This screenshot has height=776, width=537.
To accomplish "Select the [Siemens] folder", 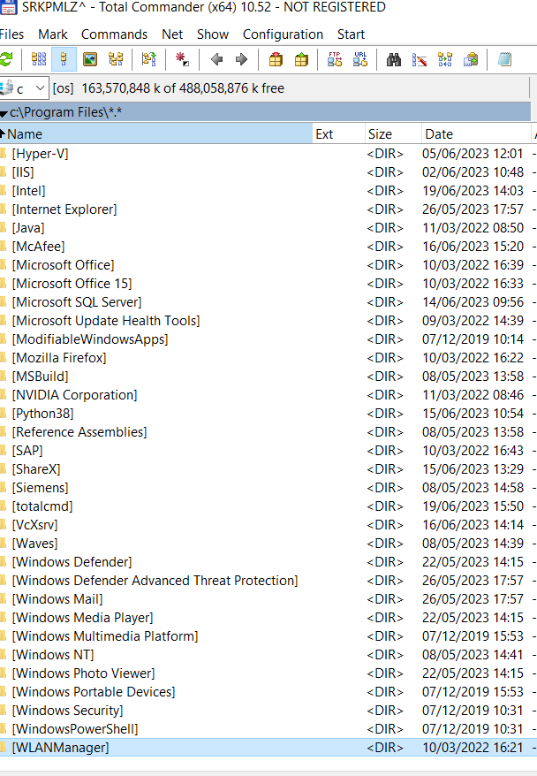I will click(x=40, y=488).
